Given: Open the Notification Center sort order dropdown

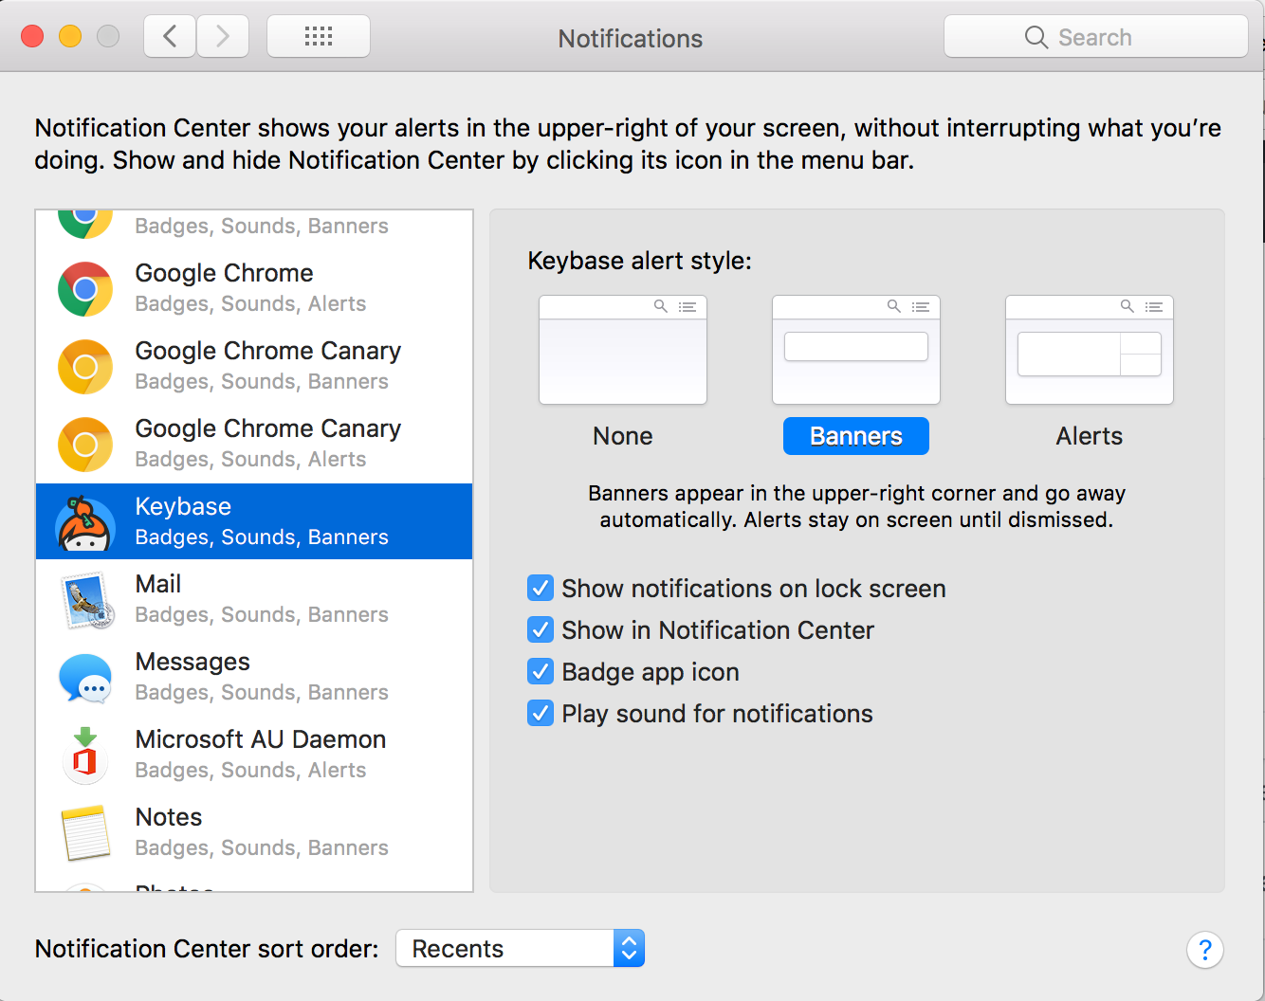Looking at the screenshot, I should tap(521, 949).
